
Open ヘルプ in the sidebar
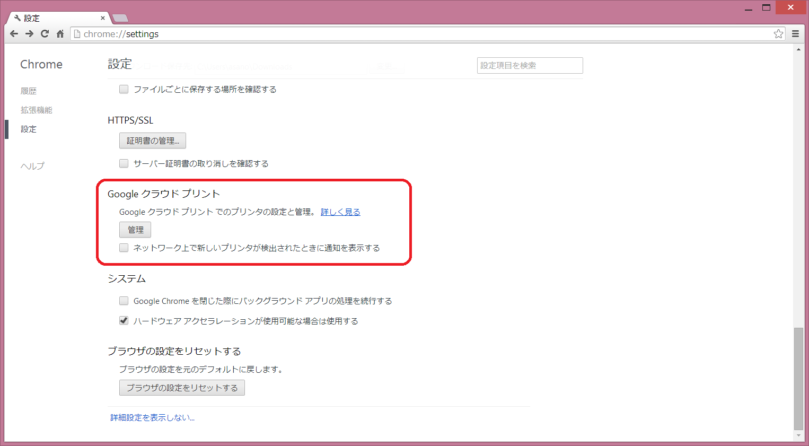32,166
